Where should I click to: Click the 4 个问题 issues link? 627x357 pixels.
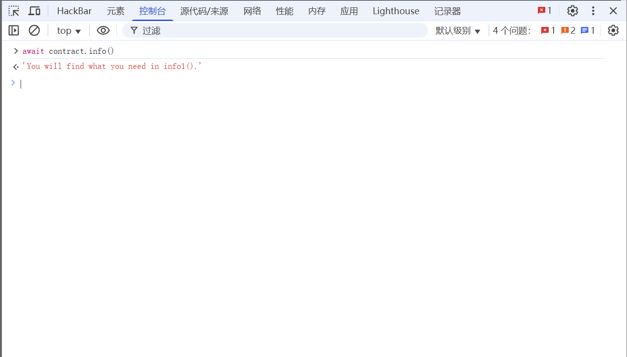(511, 30)
